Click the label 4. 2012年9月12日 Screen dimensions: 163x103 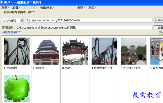point(102,68)
